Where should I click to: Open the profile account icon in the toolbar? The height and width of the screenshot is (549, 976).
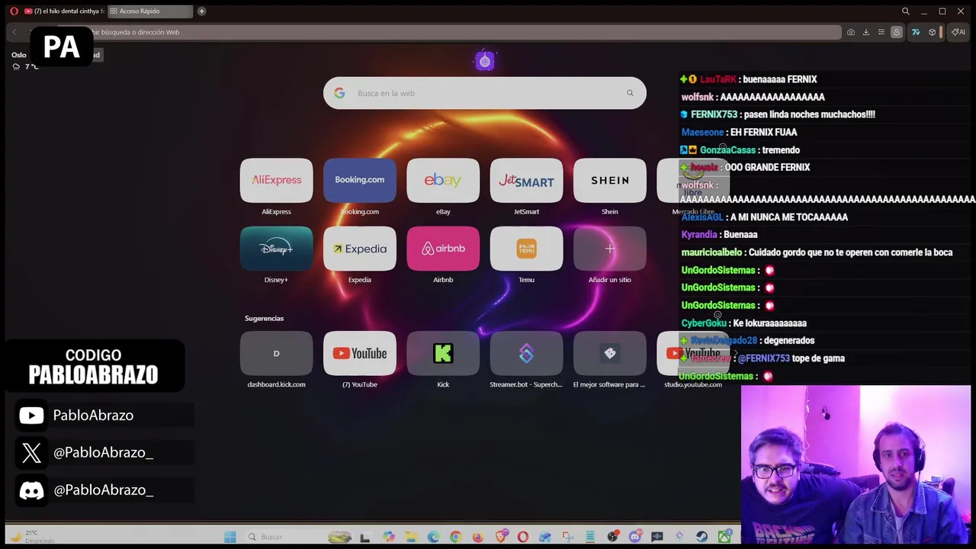pos(897,32)
